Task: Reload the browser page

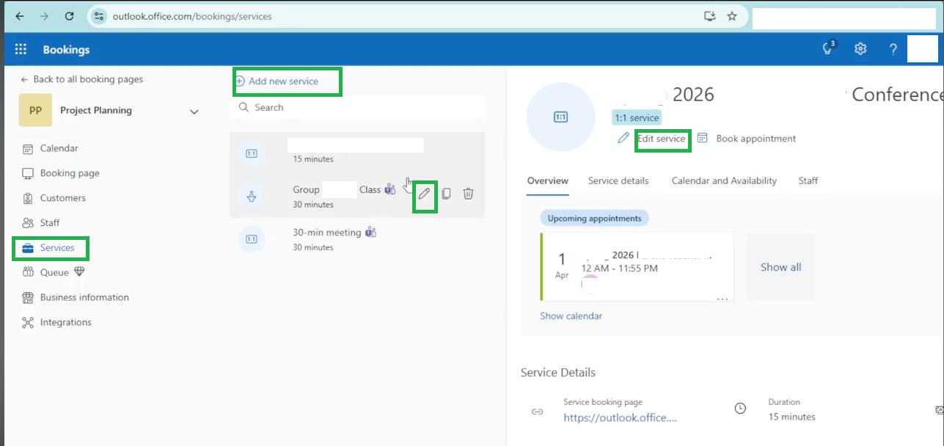Action: pyautogui.click(x=69, y=16)
